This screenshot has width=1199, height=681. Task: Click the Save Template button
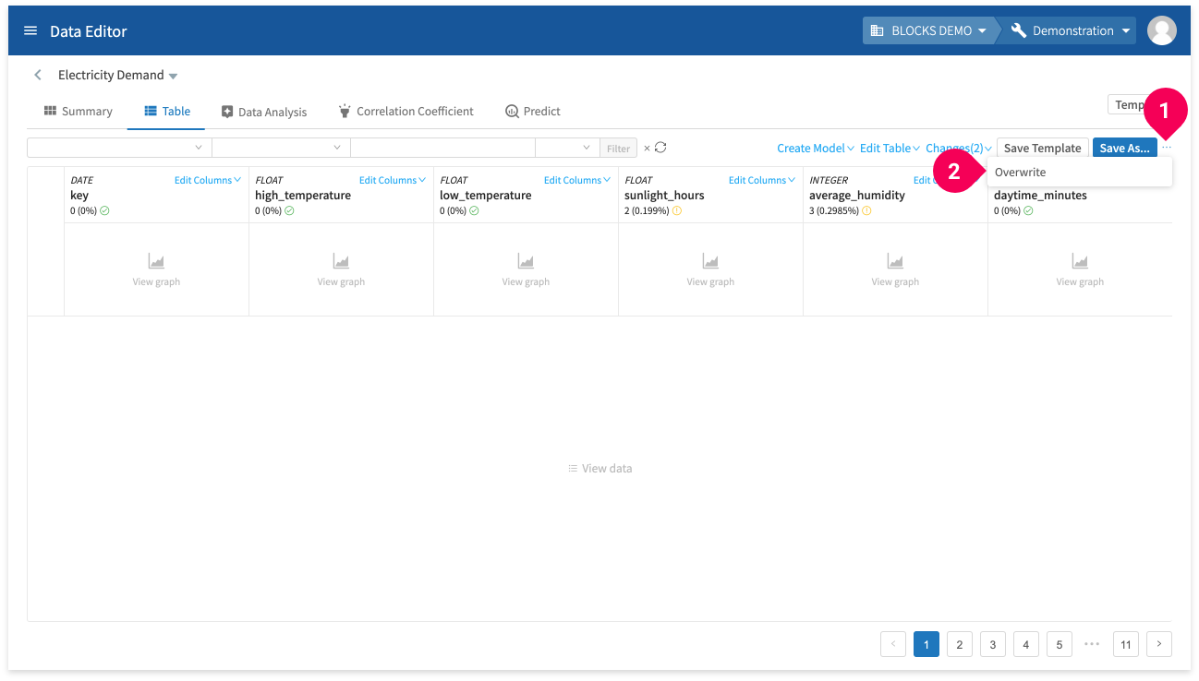(1042, 148)
